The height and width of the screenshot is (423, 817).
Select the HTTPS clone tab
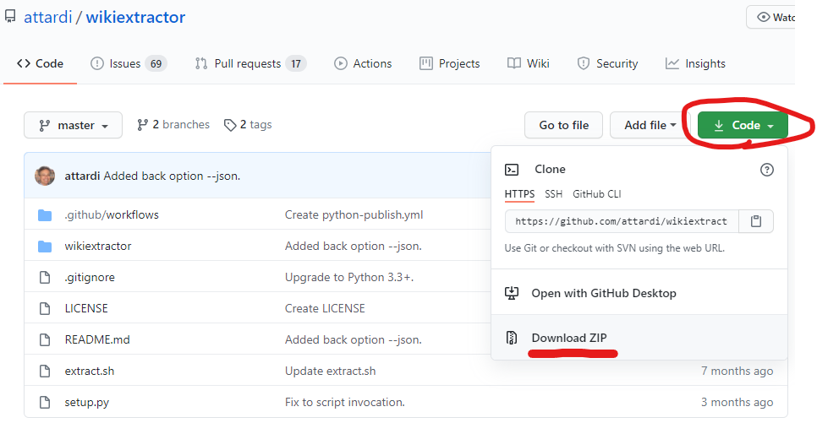pyautogui.click(x=519, y=194)
